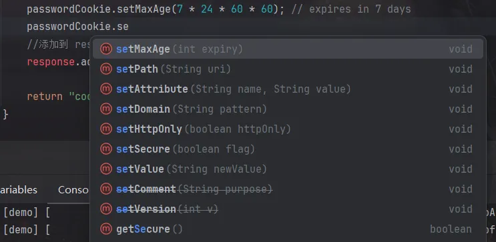496x242 pixels.
Task: Click method icon beside setHttpOnly
Action: (x=106, y=129)
